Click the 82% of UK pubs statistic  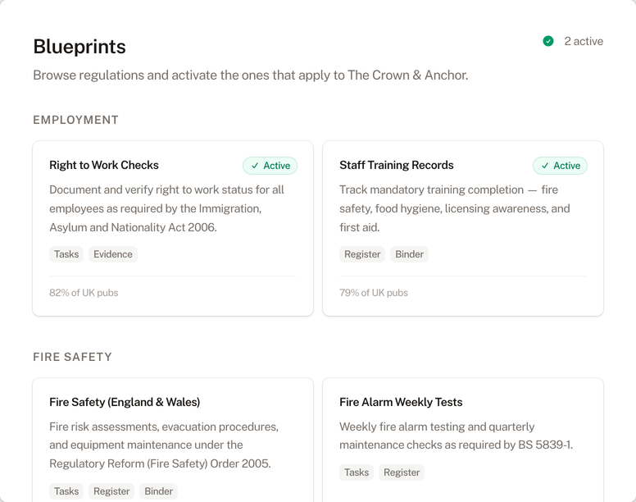click(84, 293)
